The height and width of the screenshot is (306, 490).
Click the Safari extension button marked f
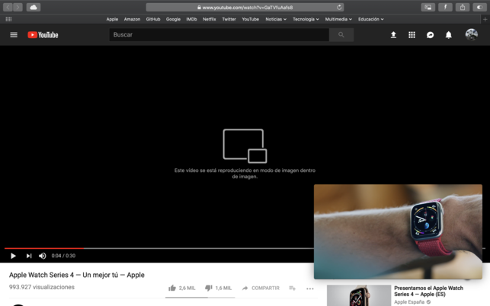click(x=445, y=7)
